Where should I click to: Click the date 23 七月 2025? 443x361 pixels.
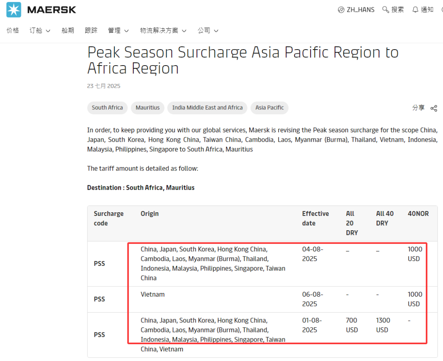point(104,86)
